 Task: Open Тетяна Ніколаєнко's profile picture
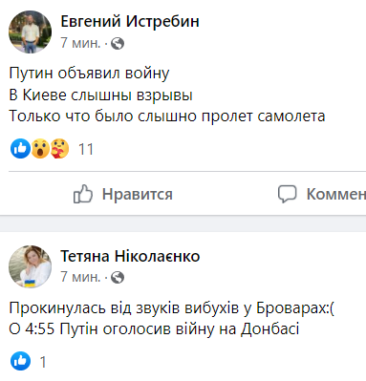tap(30, 266)
